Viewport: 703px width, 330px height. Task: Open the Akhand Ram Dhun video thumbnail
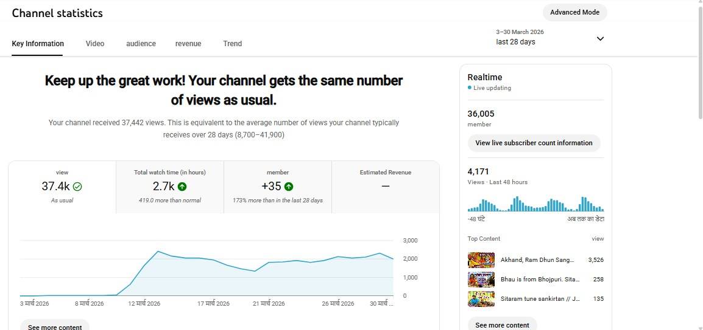tap(481, 260)
